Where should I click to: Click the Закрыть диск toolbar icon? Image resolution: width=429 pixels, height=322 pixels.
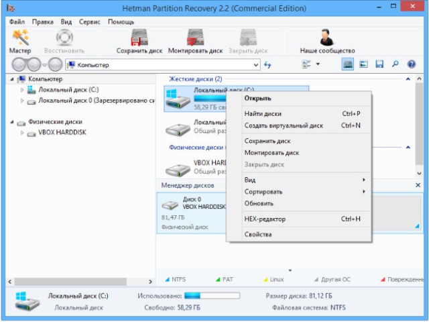click(248, 38)
